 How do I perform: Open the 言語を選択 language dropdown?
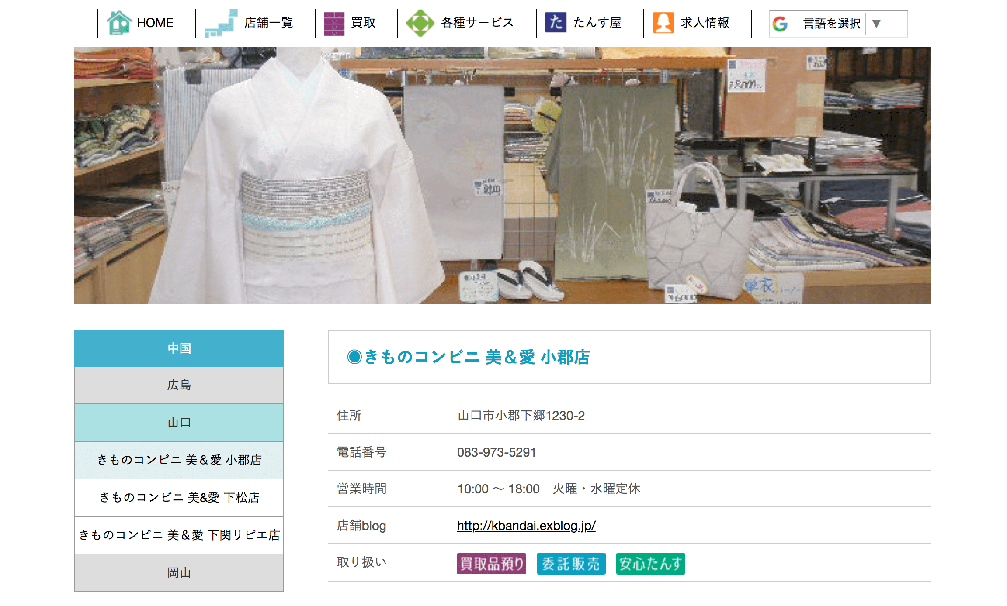coord(831,24)
